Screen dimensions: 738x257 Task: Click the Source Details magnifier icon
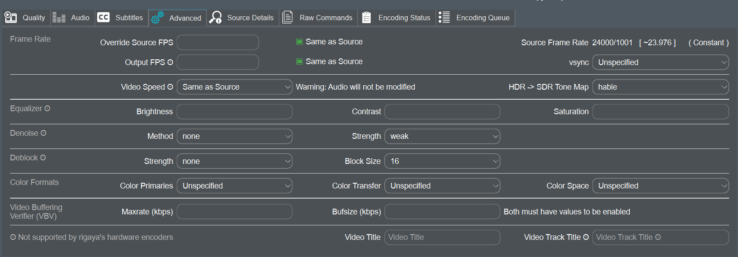[x=216, y=18]
